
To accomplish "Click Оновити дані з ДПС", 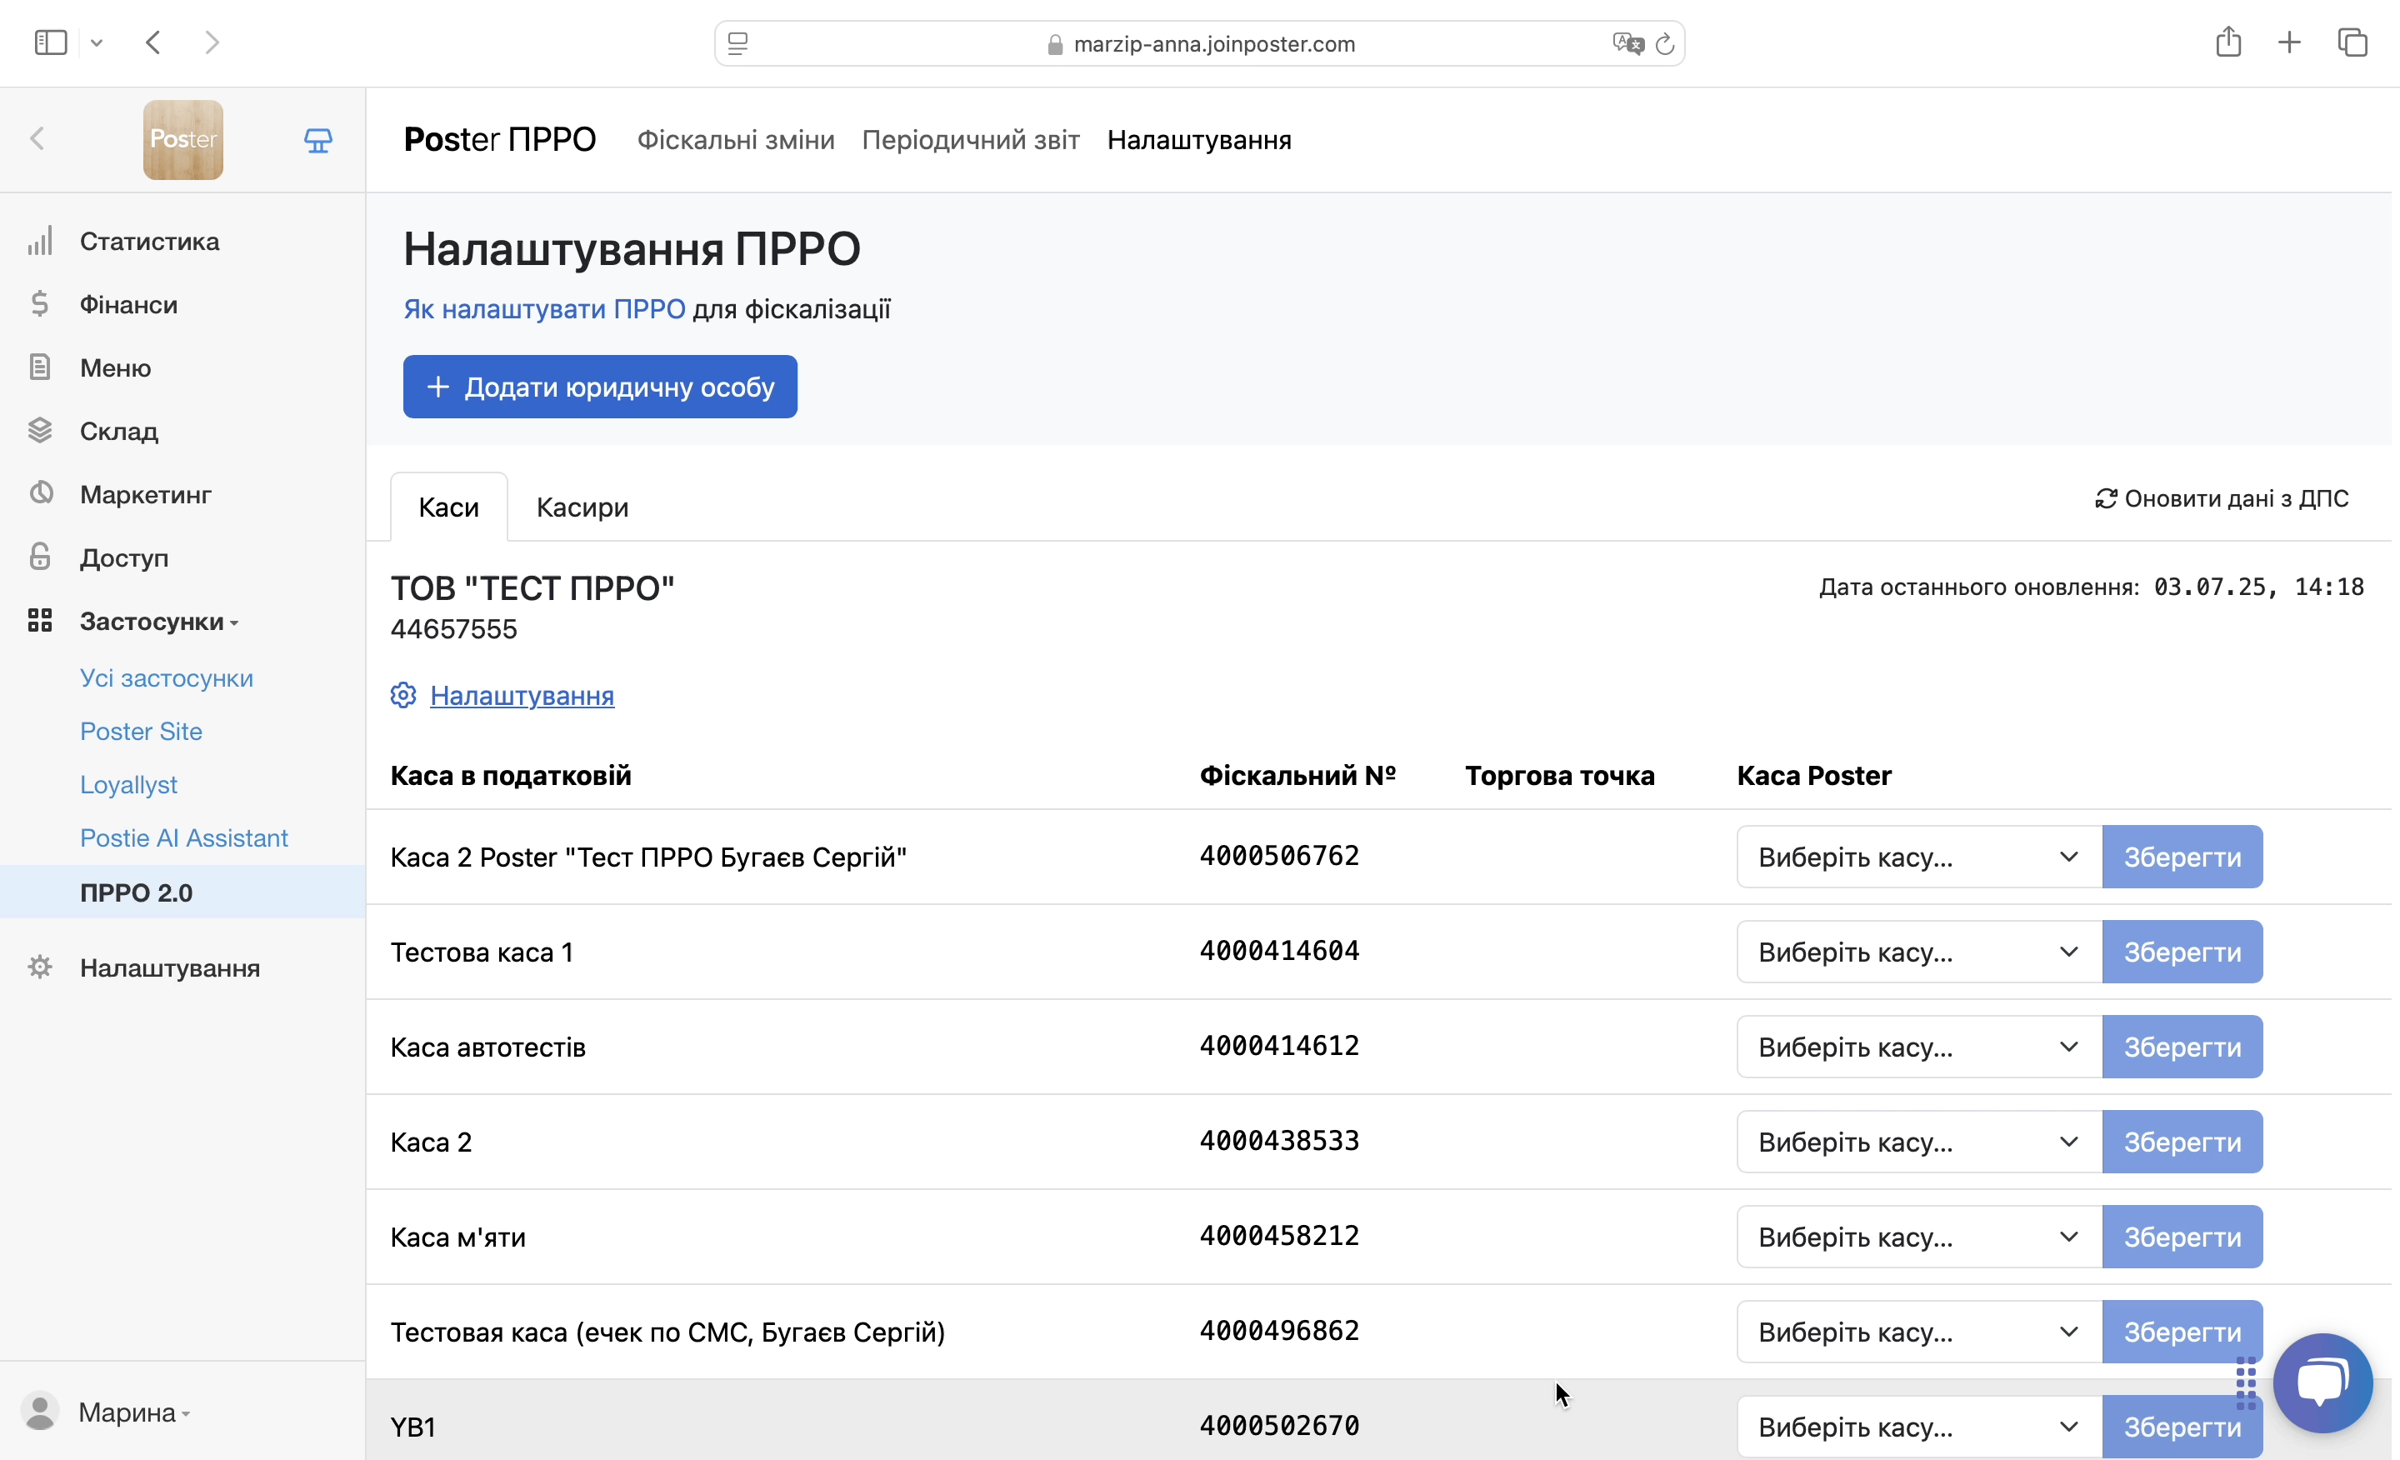I will (x=2222, y=498).
